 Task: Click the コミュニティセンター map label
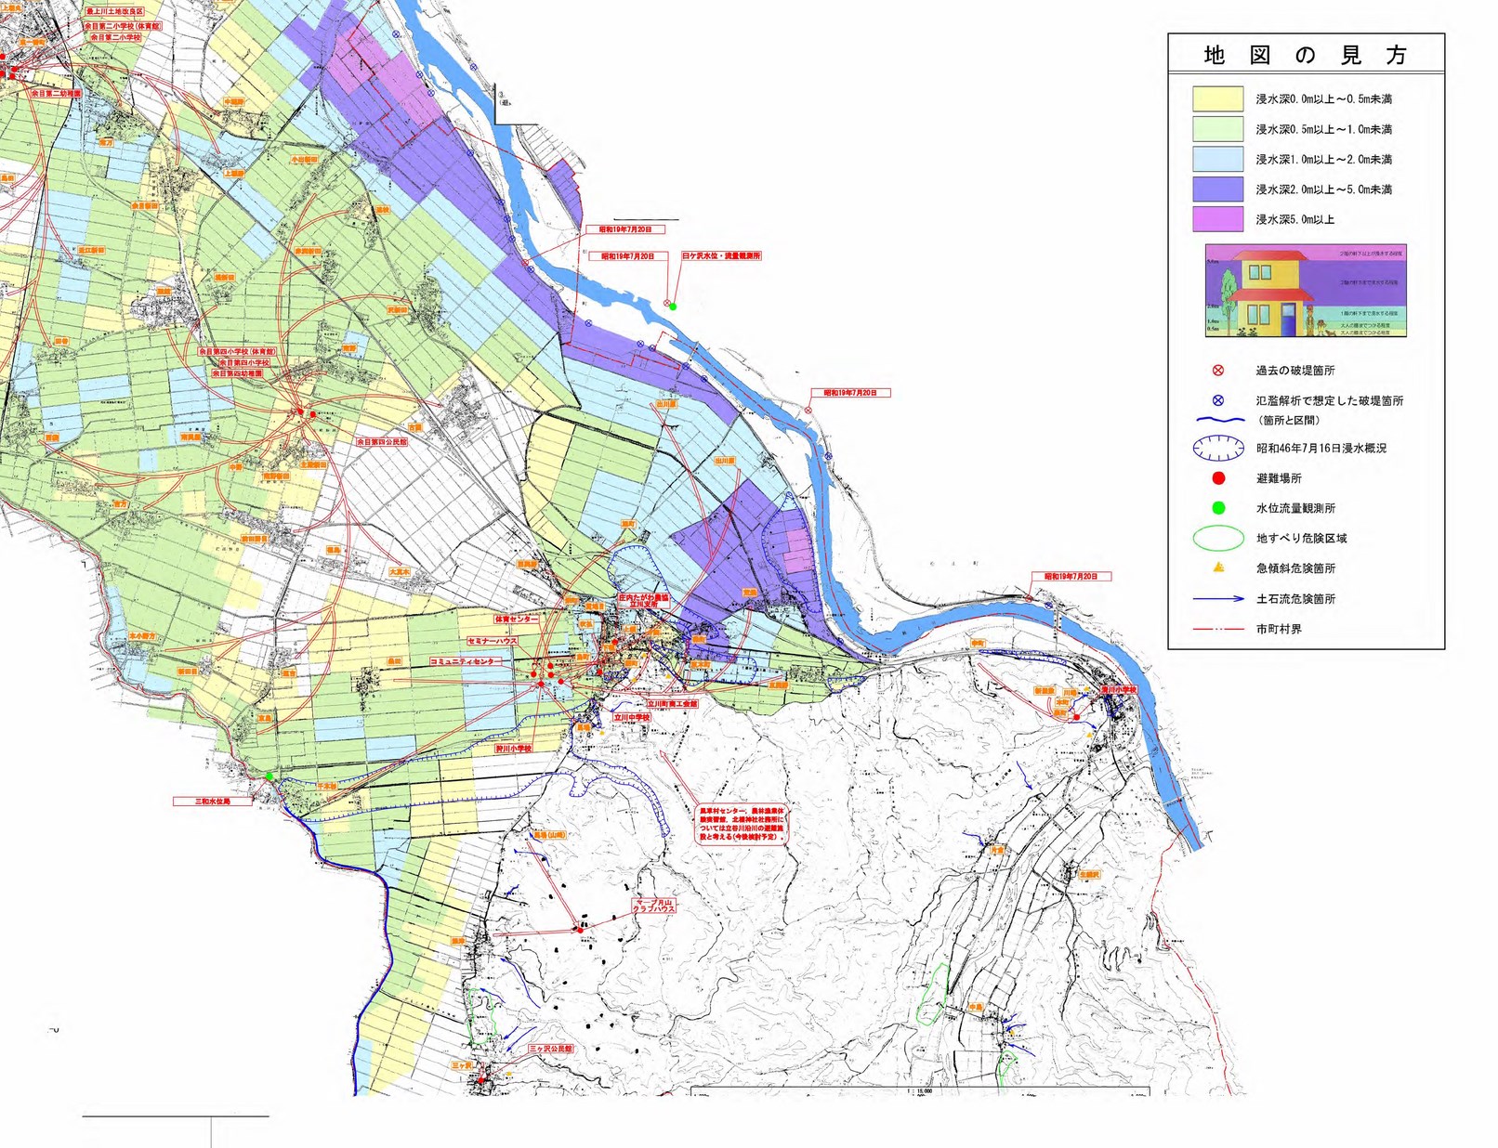(465, 661)
